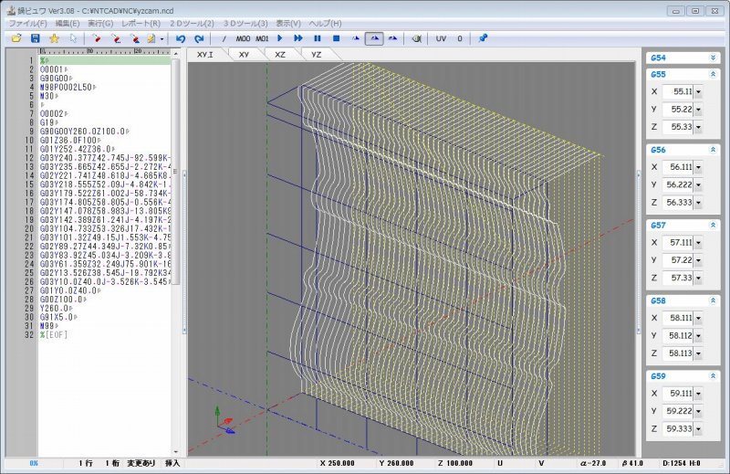Open the レポート(R) menu
The width and height of the screenshot is (730, 474).
[141, 24]
